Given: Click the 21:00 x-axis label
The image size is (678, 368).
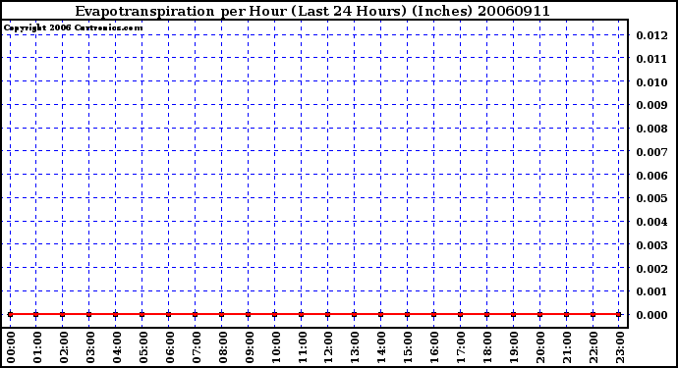Looking at the screenshot, I should [567, 347].
